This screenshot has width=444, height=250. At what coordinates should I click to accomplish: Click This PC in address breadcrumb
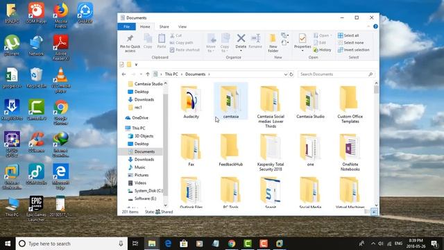(x=171, y=74)
